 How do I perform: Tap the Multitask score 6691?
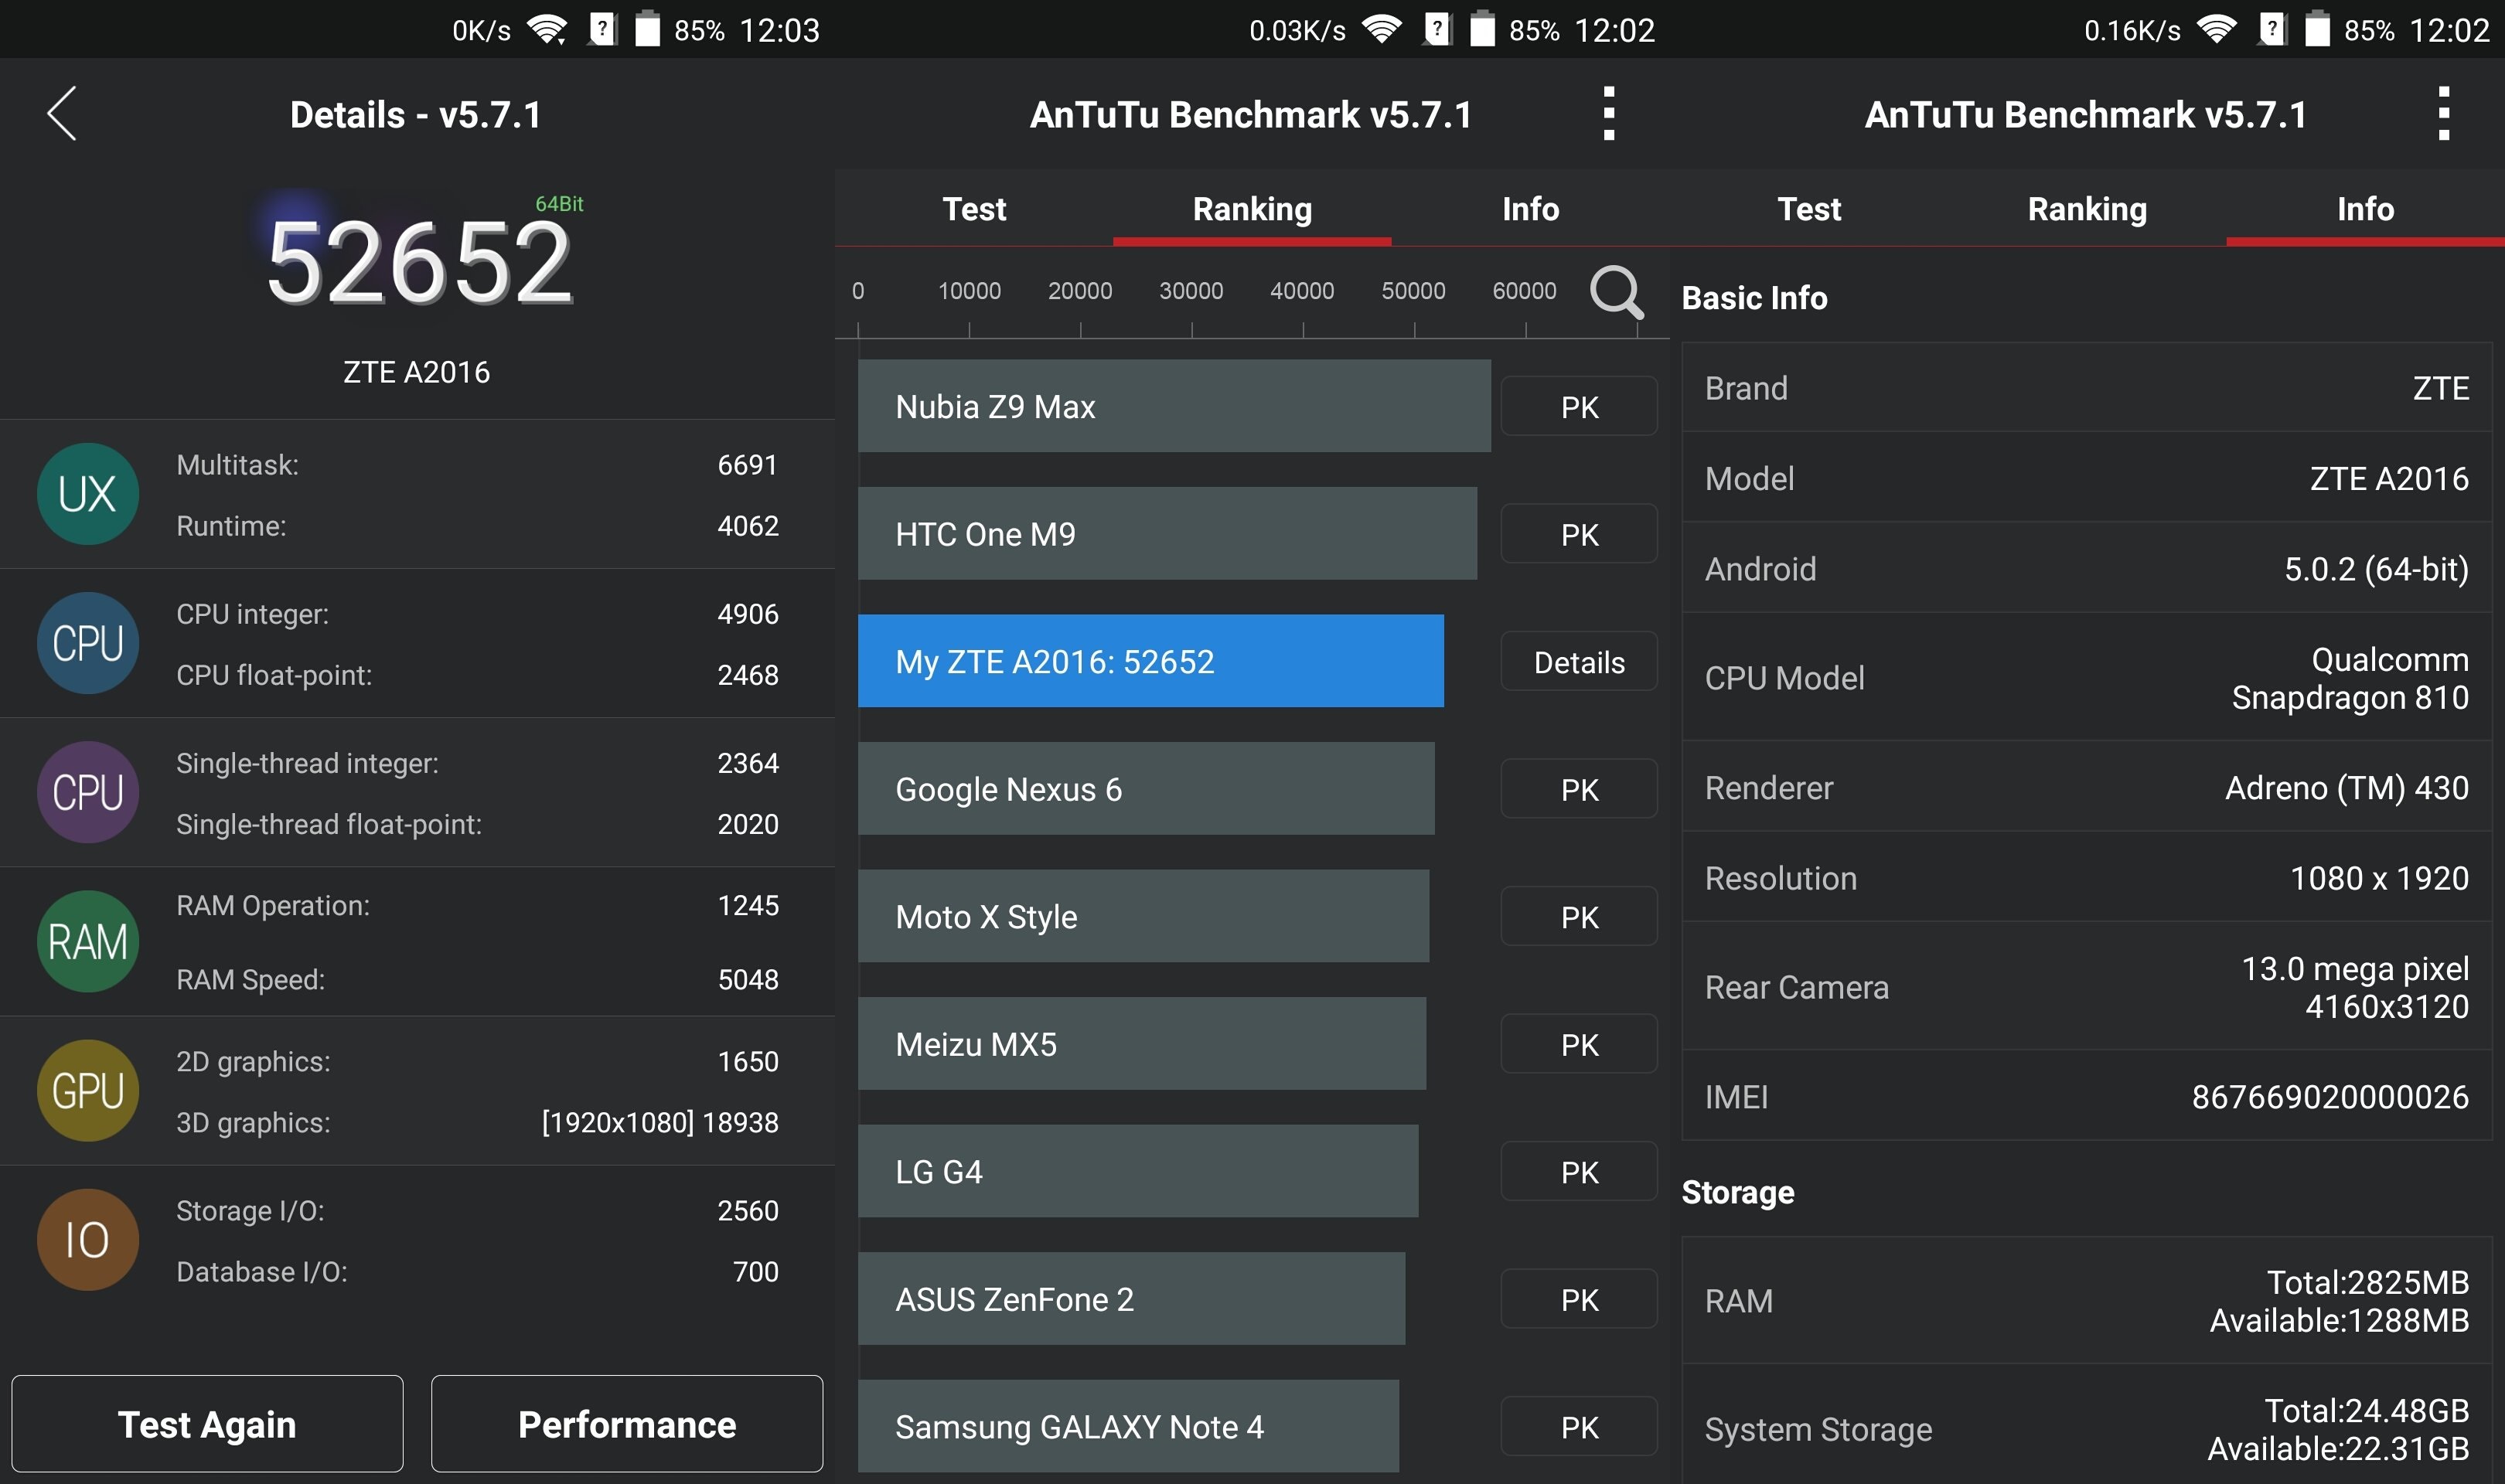coord(747,464)
